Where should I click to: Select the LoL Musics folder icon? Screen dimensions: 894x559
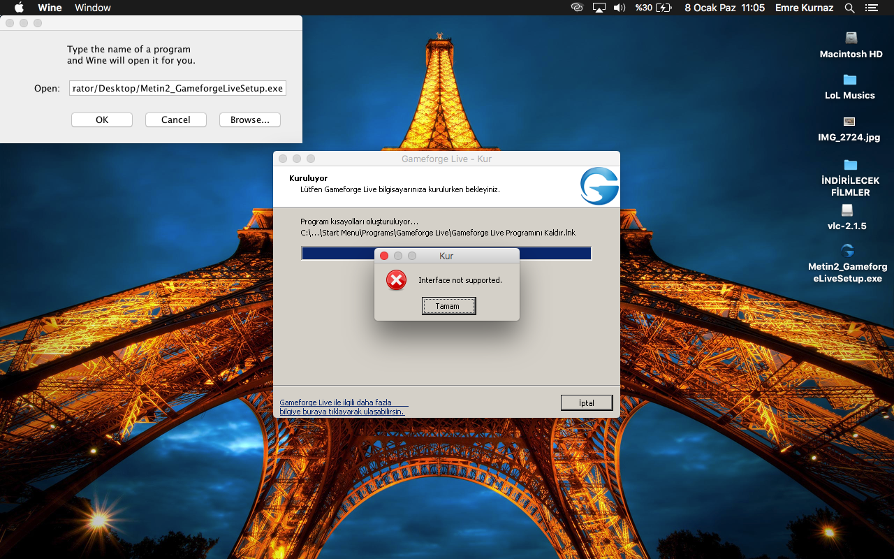[x=850, y=87]
